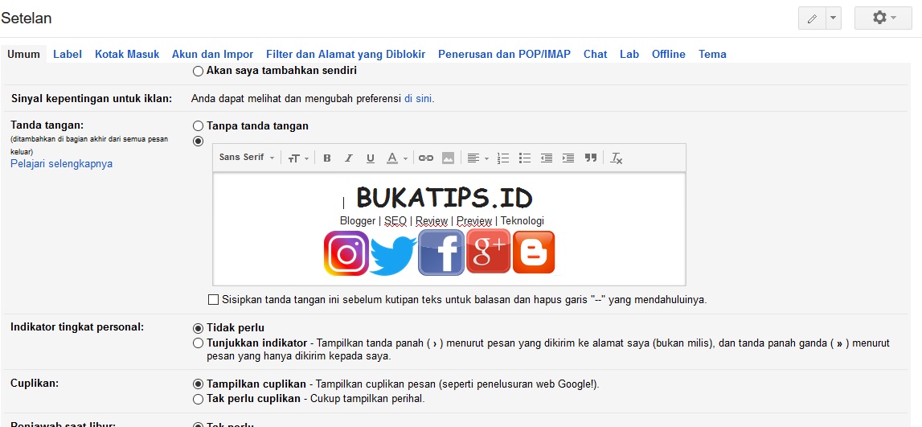The height and width of the screenshot is (427, 922).
Task: Click the 'Cuplikan:' setting label
Action: click(x=34, y=383)
